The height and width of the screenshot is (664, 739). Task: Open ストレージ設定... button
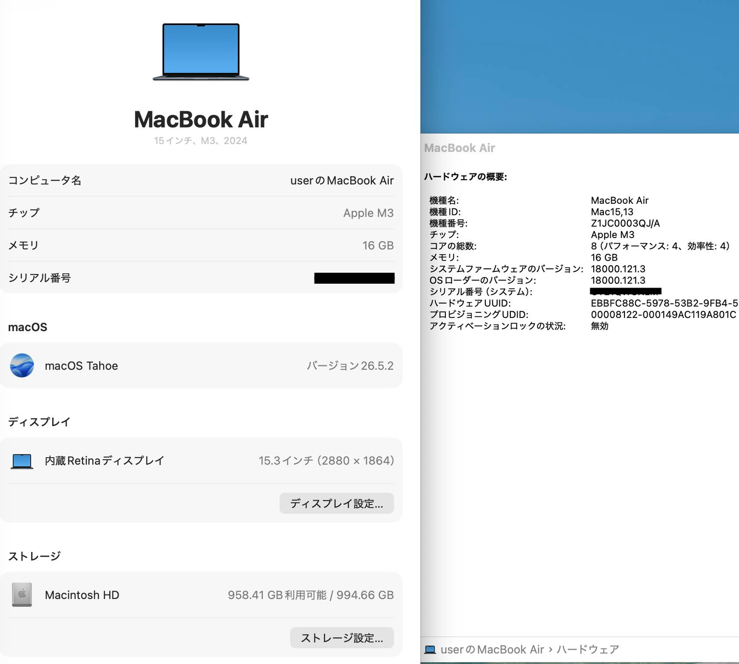342,637
